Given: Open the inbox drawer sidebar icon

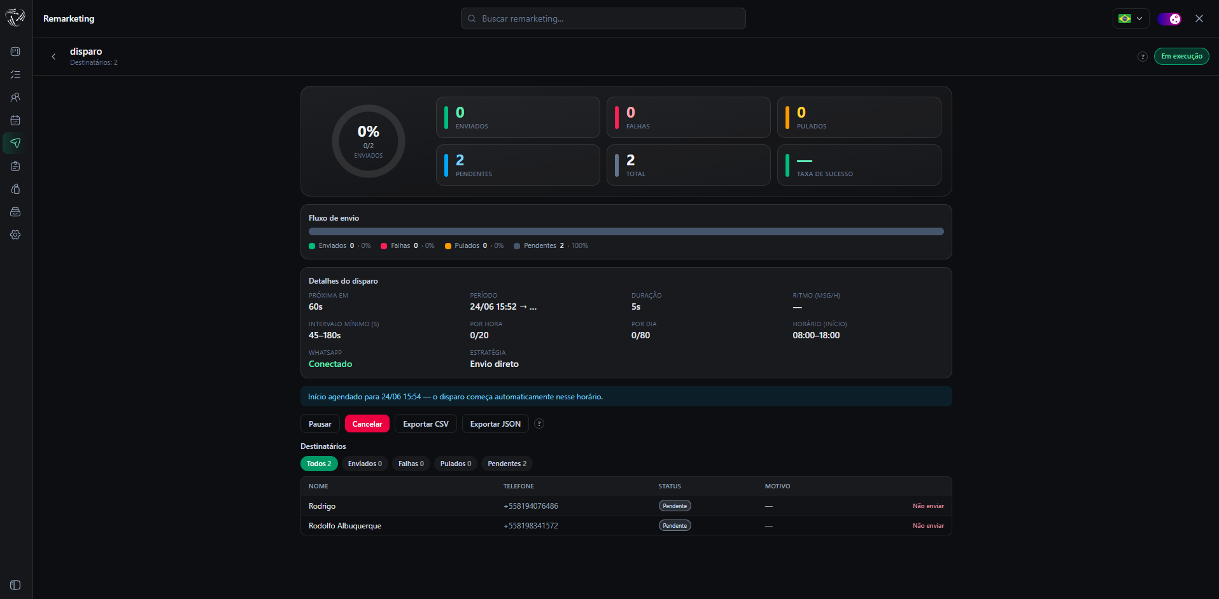Looking at the screenshot, I should (x=15, y=212).
